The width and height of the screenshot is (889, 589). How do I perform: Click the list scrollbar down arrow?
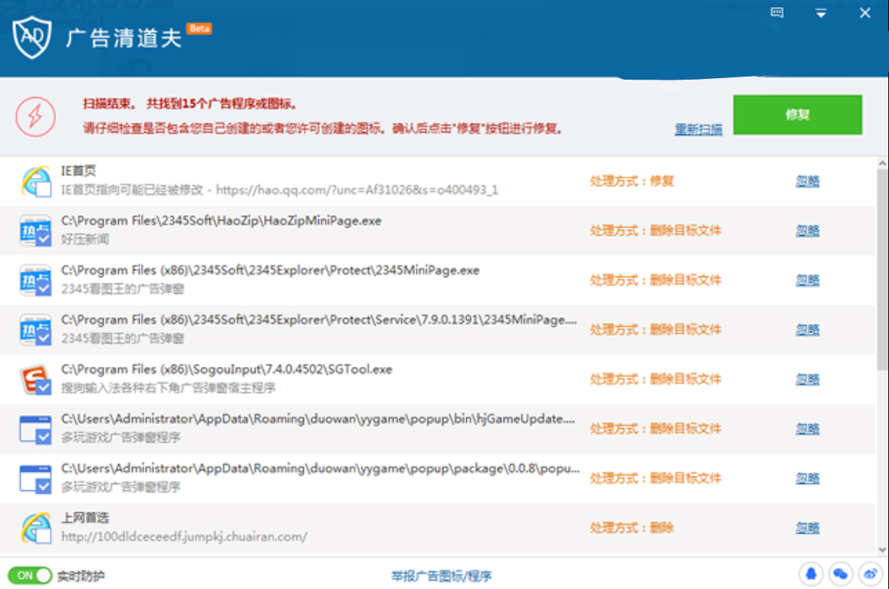[x=882, y=549]
